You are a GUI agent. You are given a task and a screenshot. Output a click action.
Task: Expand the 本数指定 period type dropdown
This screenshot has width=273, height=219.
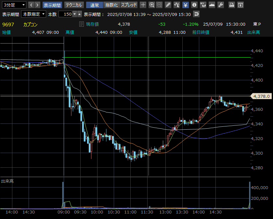click(34, 14)
